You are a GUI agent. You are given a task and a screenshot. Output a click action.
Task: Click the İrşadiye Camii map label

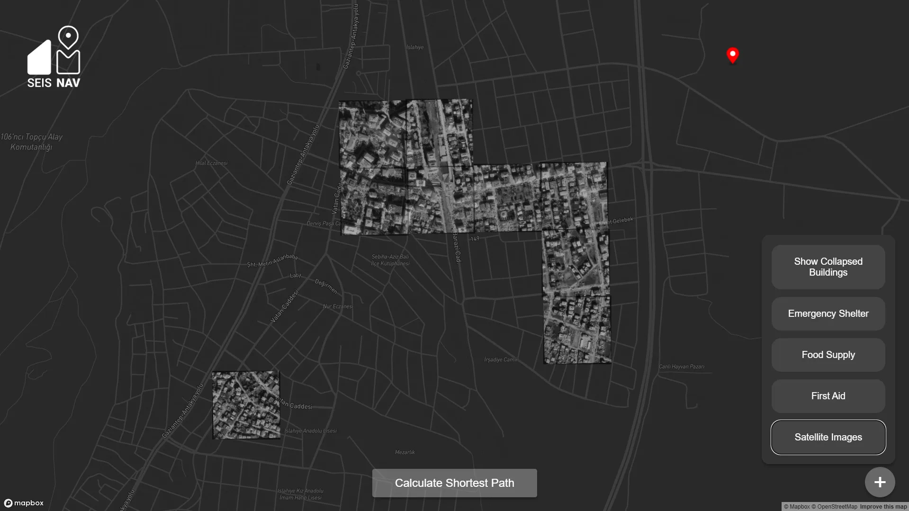click(x=500, y=360)
